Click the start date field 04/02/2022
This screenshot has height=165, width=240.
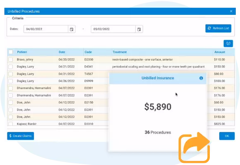pyautogui.click(x=46, y=29)
